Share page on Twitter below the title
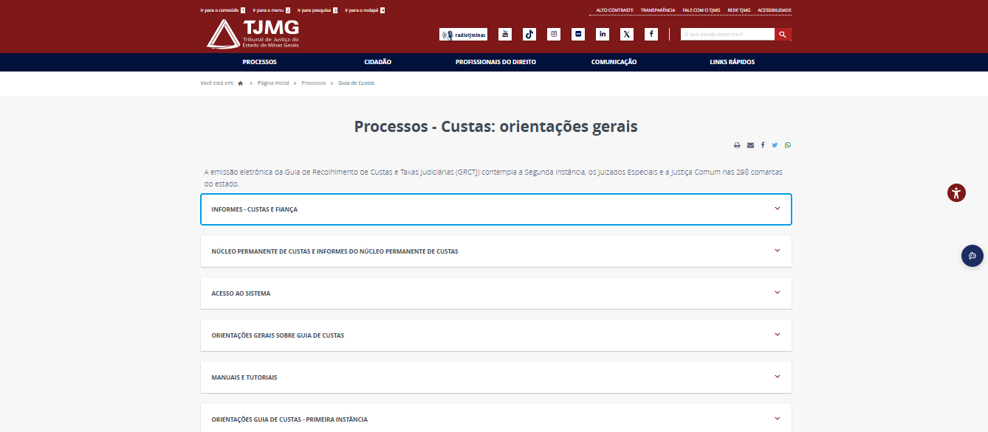 775,145
